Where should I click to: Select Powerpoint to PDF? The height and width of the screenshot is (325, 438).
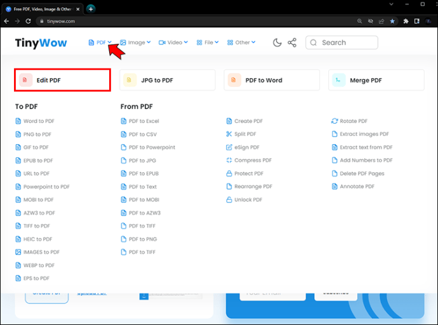(46, 187)
